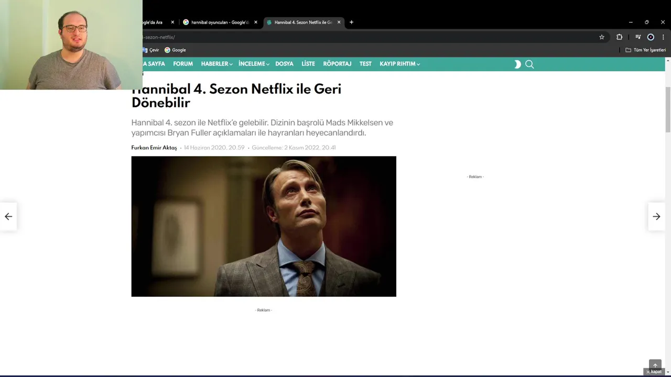Close the Hannibal 4. Sezon Netflix tab
Screen dimensions: 671x377
(339, 23)
